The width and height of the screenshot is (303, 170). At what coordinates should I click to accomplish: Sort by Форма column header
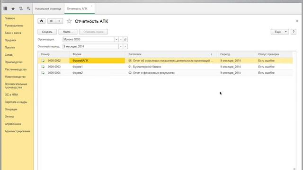click(77, 54)
